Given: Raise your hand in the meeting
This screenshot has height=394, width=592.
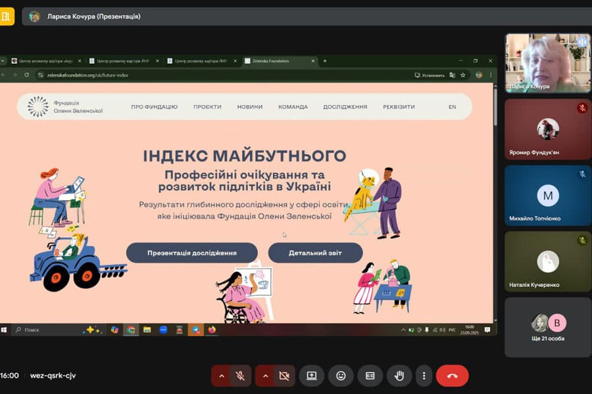Looking at the screenshot, I should (399, 376).
